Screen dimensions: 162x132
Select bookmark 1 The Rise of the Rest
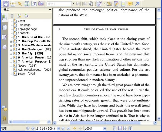pyautogui.click(x=34, y=37)
